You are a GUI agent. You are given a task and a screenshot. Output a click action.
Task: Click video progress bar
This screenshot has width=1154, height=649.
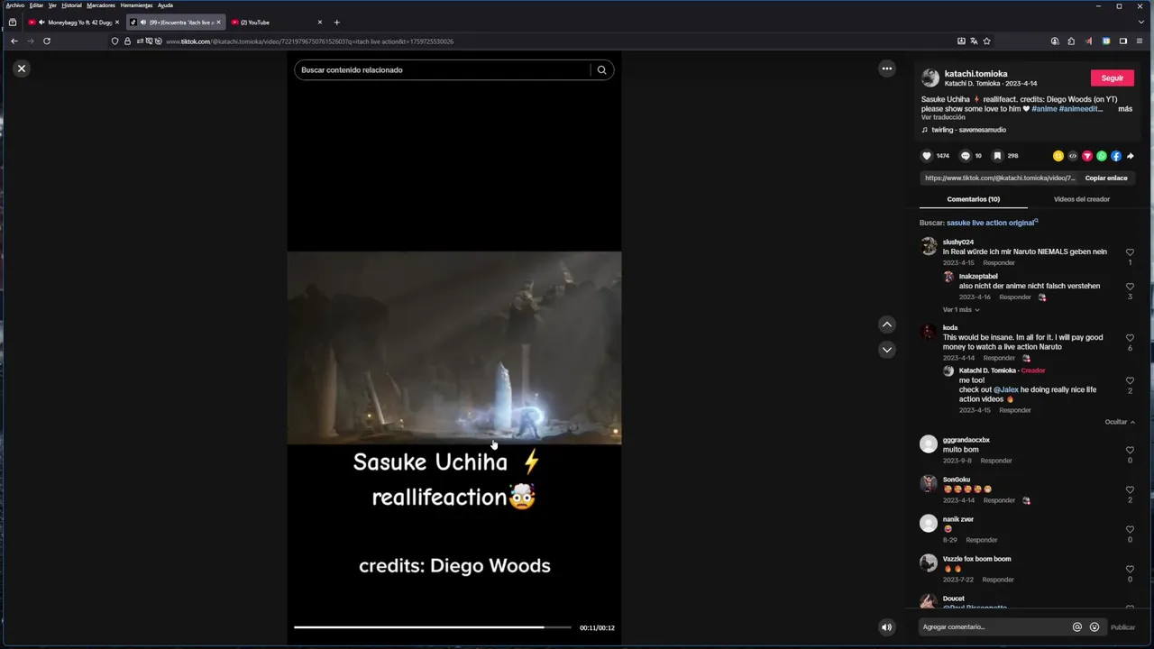click(x=433, y=627)
